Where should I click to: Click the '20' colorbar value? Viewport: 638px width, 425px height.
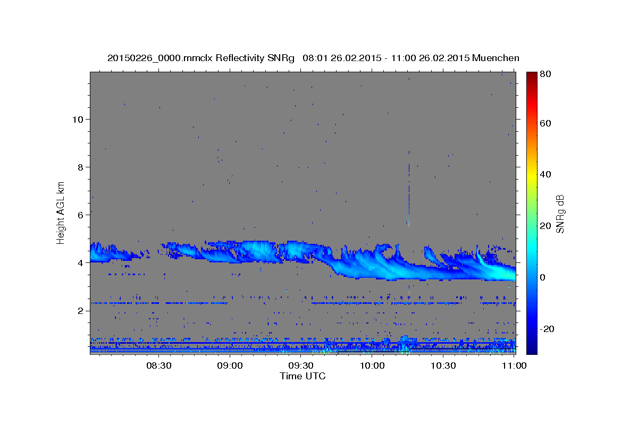(x=547, y=226)
